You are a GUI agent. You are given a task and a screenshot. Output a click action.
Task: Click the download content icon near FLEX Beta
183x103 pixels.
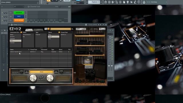[x=144, y=2]
